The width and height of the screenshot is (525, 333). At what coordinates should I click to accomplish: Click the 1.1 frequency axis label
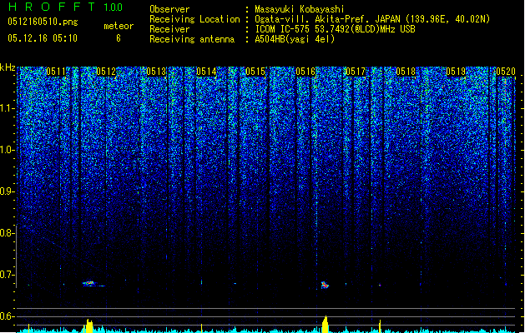pyautogui.click(x=7, y=108)
